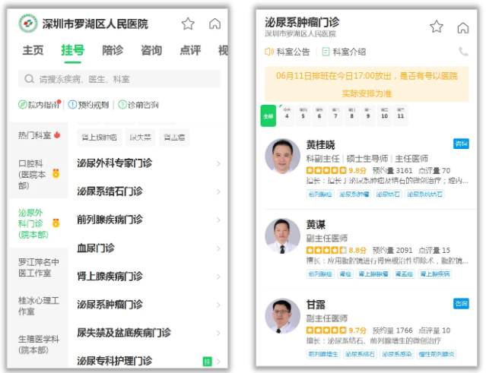This screenshot has height=373, width=486.
Task: Star the 泌尿系肿瘤门诊 clinic page
Action: [437, 27]
